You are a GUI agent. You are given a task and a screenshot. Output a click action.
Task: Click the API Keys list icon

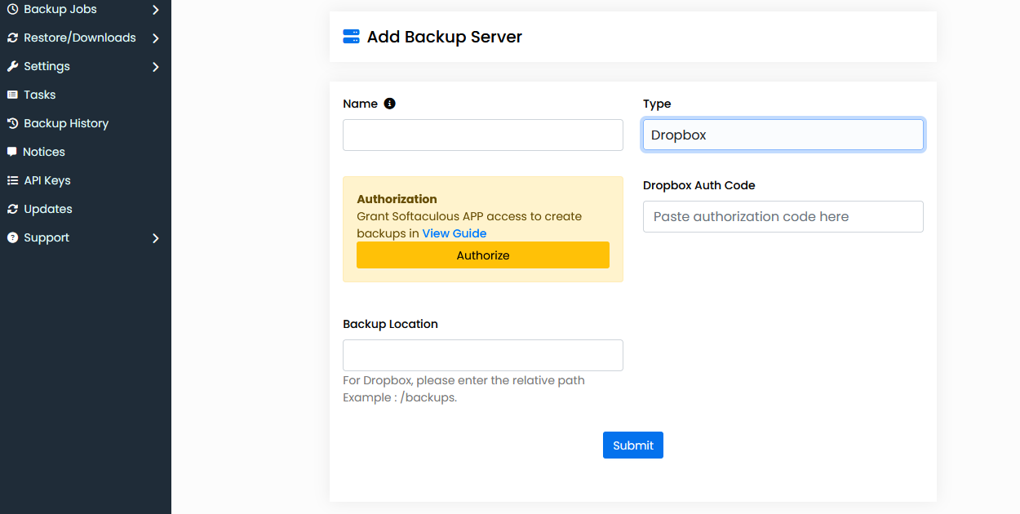(12, 180)
